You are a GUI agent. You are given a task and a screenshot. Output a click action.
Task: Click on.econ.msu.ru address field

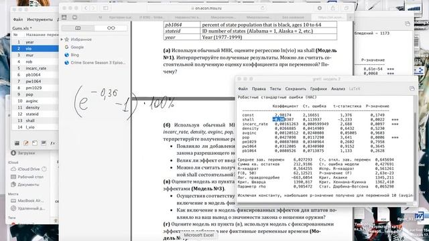pos(206,8)
